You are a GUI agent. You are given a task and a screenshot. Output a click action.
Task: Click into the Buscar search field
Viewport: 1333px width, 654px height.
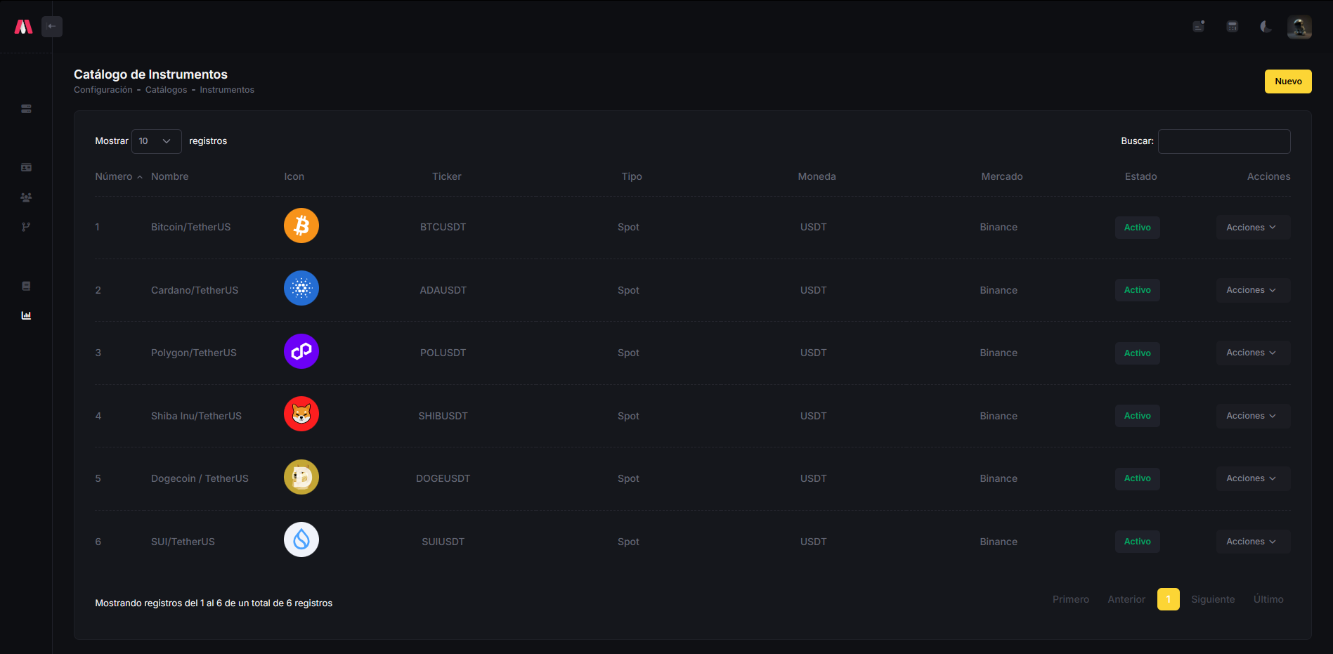(x=1223, y=141)
